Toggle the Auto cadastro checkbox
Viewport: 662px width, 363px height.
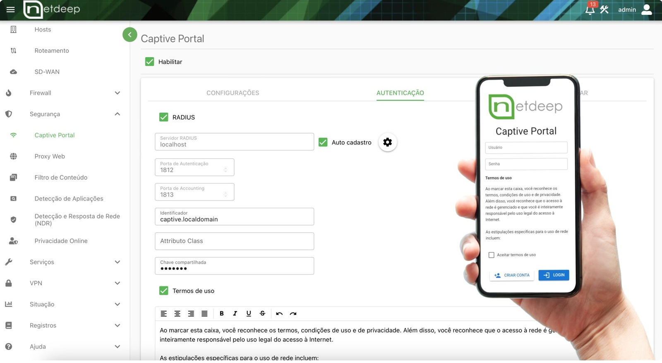click(x=323, y=142)
